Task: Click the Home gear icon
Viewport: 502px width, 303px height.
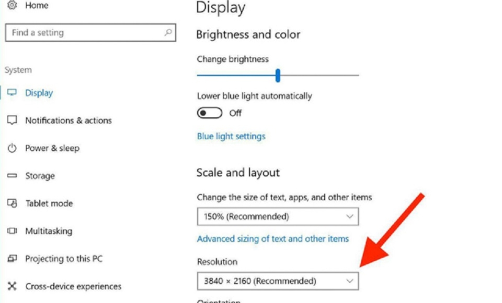Action: coord(12,6)
